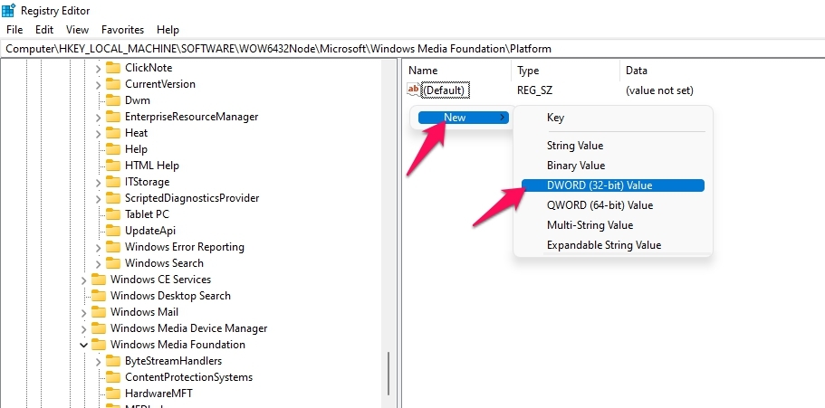Select New in the context menu

(x=464, y=118)
